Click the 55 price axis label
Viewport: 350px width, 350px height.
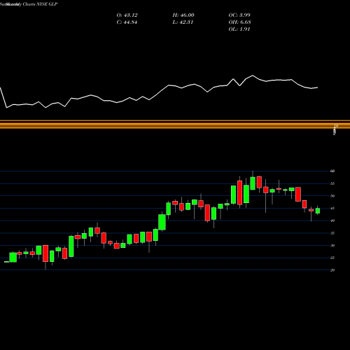tap(332, 183)
